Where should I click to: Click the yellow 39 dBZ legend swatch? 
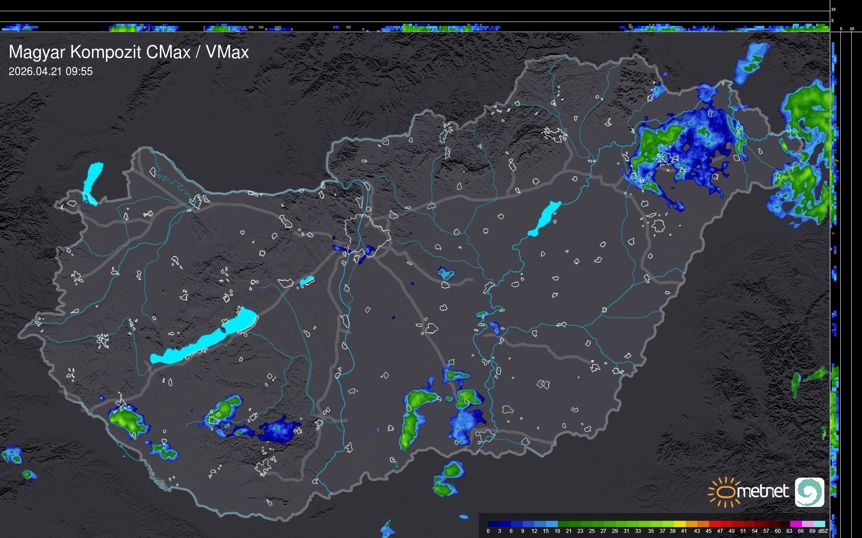(679, 524)
